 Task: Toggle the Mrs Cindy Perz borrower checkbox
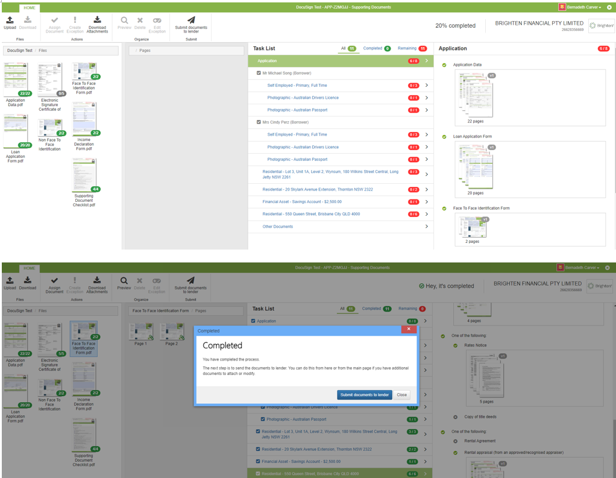pos(259,122)
